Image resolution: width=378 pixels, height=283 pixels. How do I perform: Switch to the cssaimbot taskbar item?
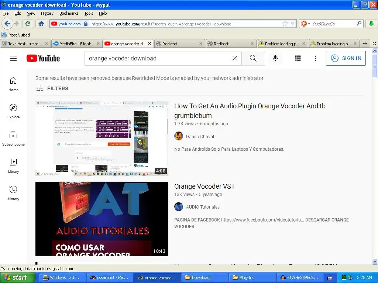pos(109,277)
